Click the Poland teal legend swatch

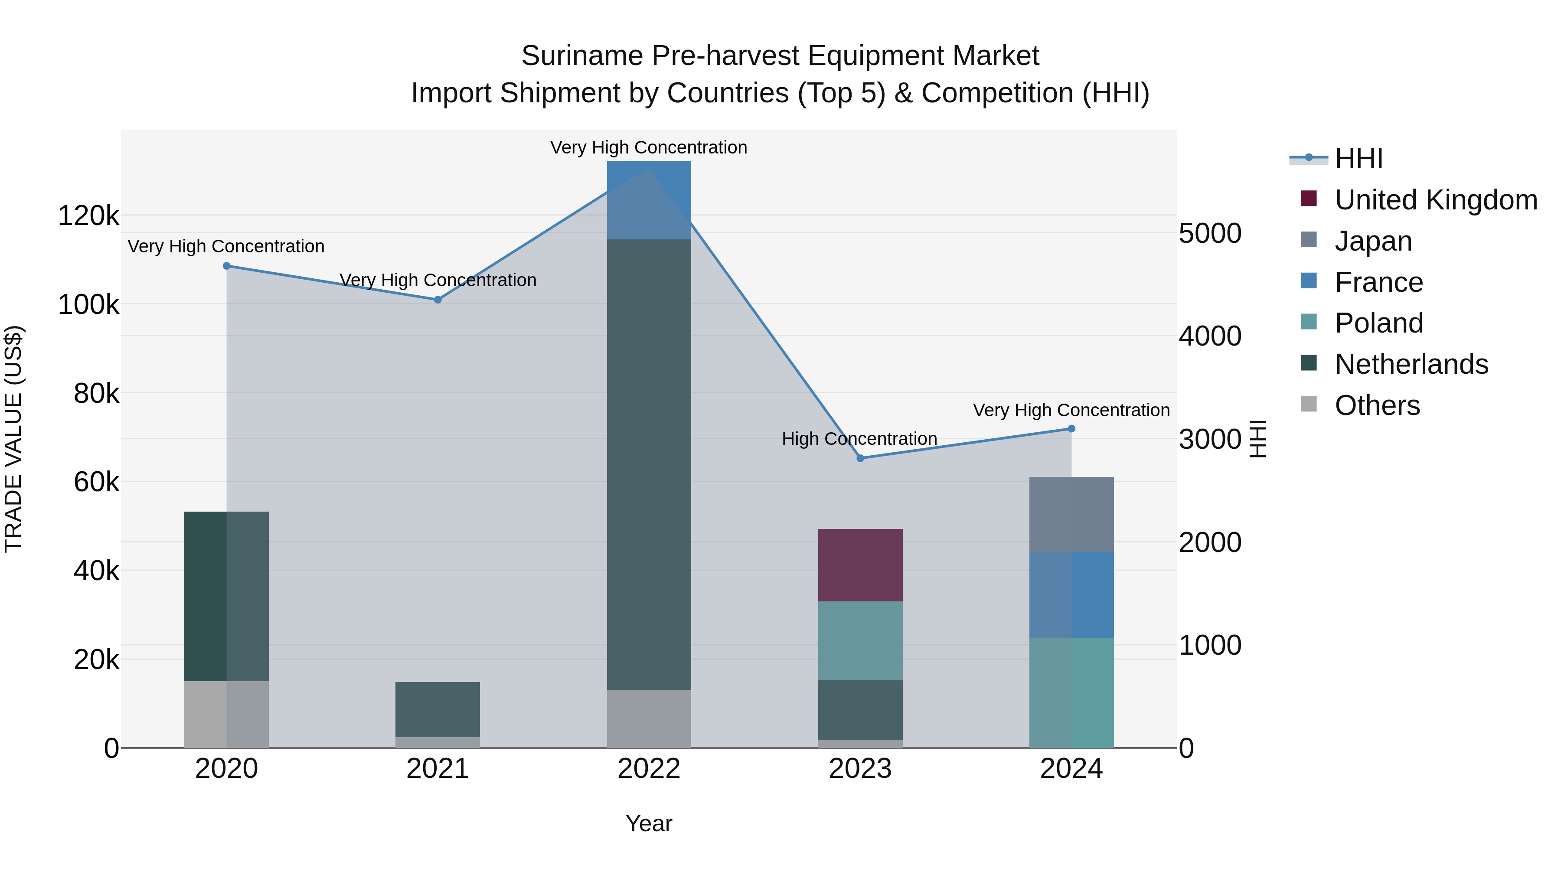(1309, 322)
